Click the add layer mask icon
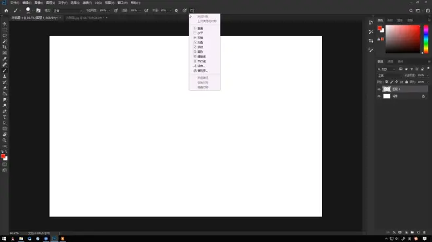Image resolution: width=432 pixels, height=242 pixels. click(400, 232)
